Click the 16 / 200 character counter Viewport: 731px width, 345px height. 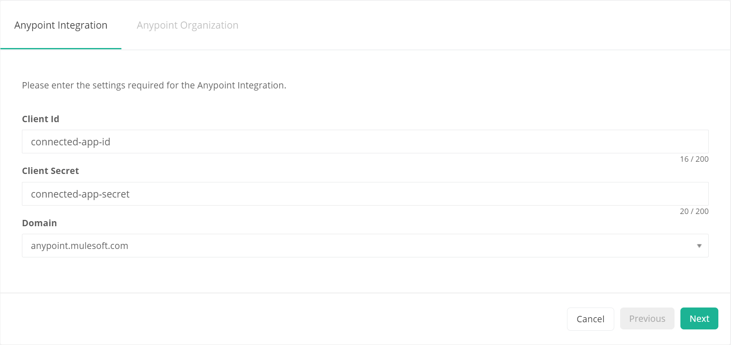(694, 159)
